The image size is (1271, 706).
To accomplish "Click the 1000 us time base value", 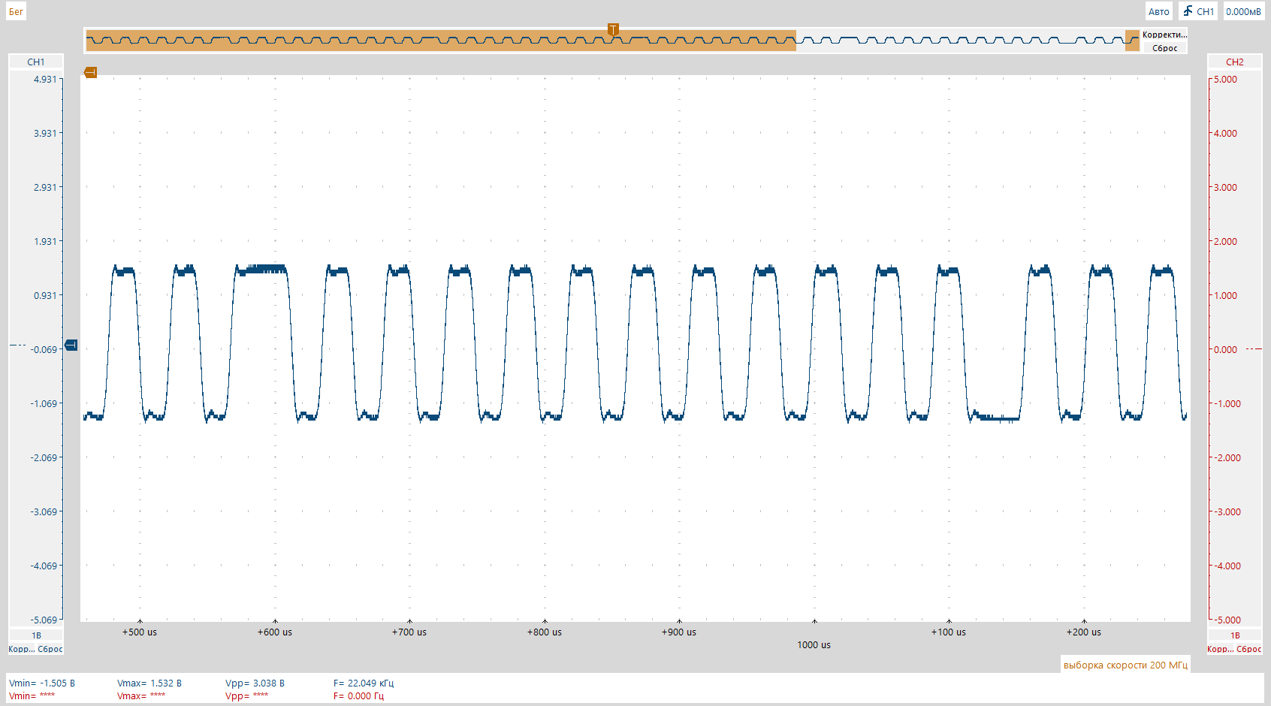I will coord(814,645).
